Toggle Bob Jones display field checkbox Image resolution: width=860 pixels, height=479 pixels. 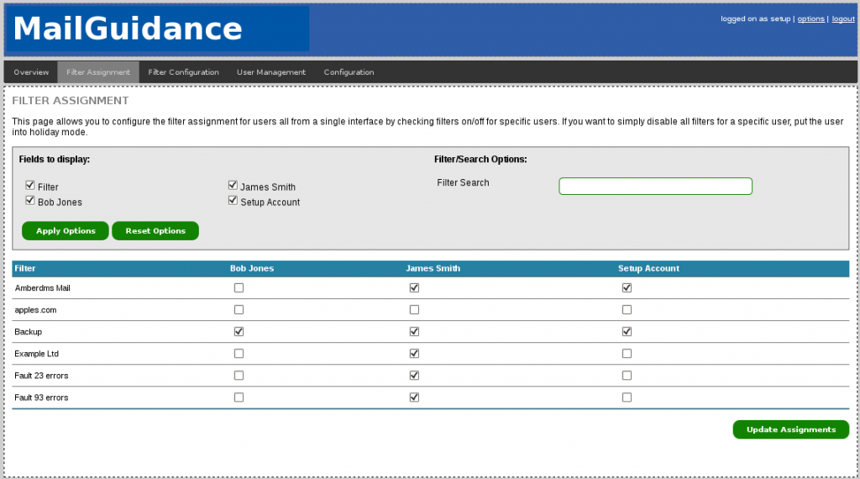coord(30,201)
